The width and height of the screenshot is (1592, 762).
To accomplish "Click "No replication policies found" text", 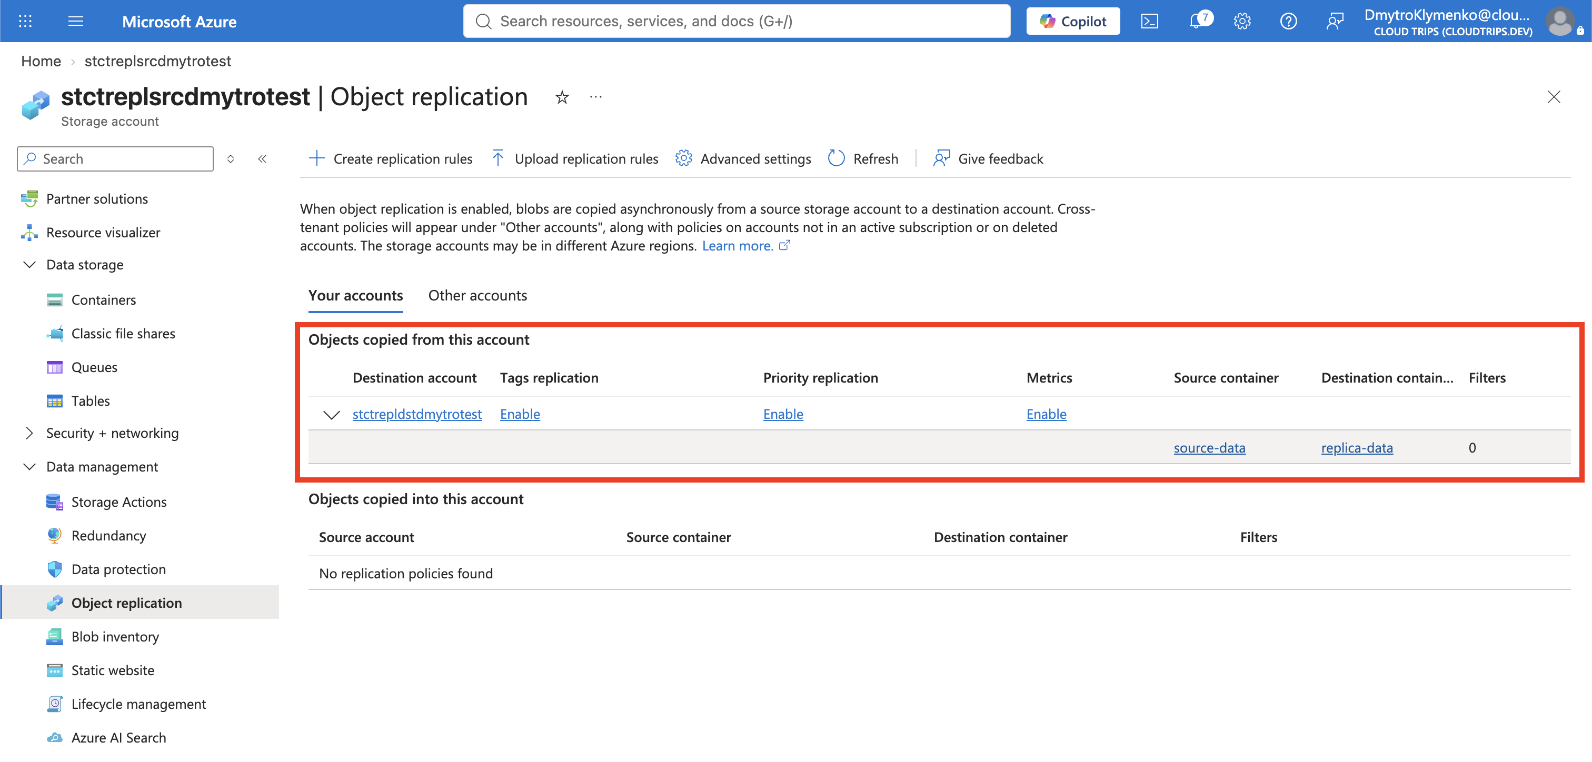I will point(406,573).
